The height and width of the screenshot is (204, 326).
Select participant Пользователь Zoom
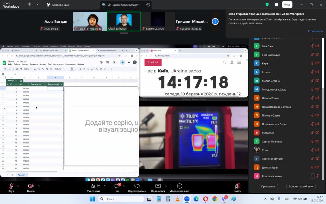pyautogui.click(x=287, y=124)
